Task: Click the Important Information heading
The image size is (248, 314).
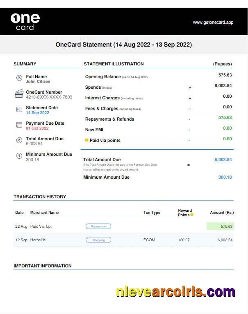Action: click(43, 266)
